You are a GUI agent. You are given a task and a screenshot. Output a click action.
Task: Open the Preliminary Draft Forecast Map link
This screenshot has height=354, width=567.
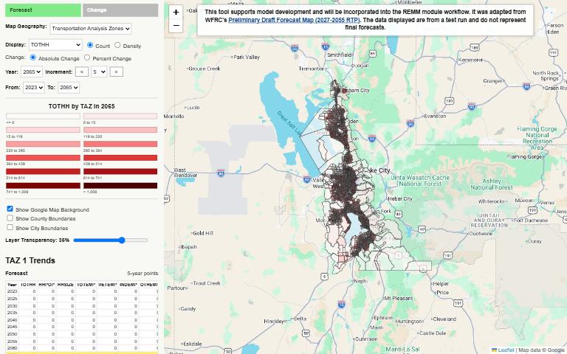tap(294, 20)
